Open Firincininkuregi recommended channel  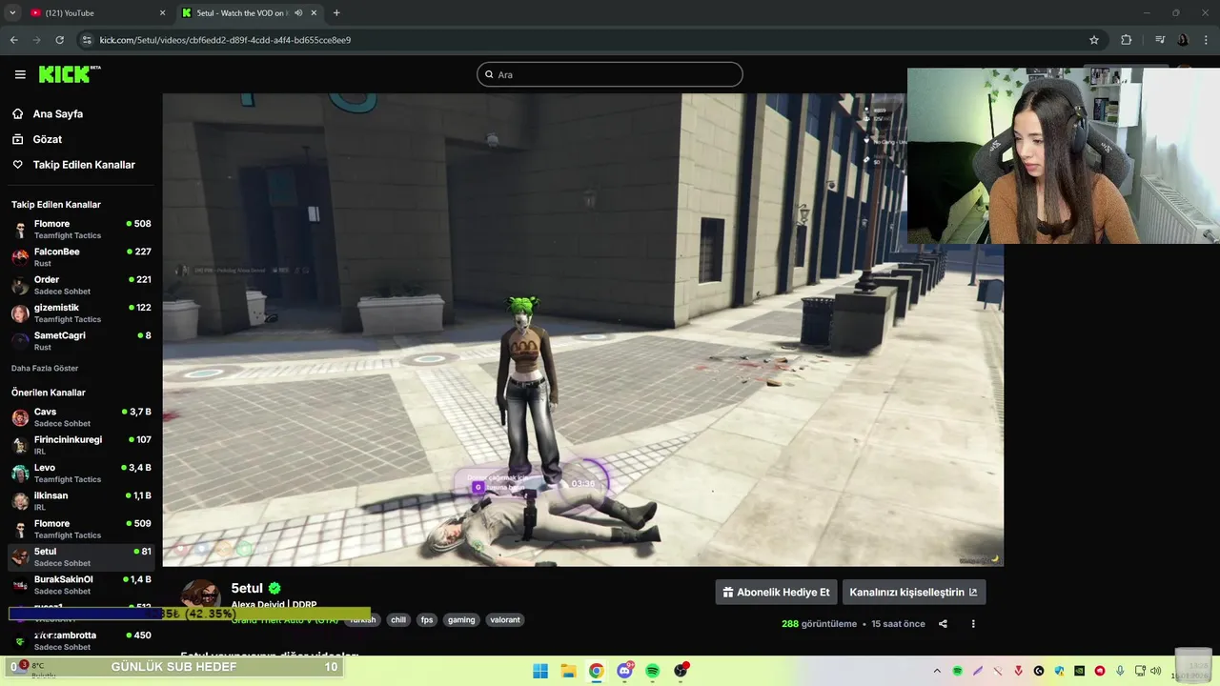81,445
